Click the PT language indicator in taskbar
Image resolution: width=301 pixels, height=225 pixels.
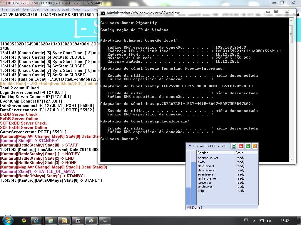coord(246,220)
